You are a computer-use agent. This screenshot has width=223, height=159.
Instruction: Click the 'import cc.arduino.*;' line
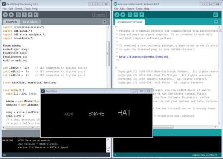pos(18,38)
